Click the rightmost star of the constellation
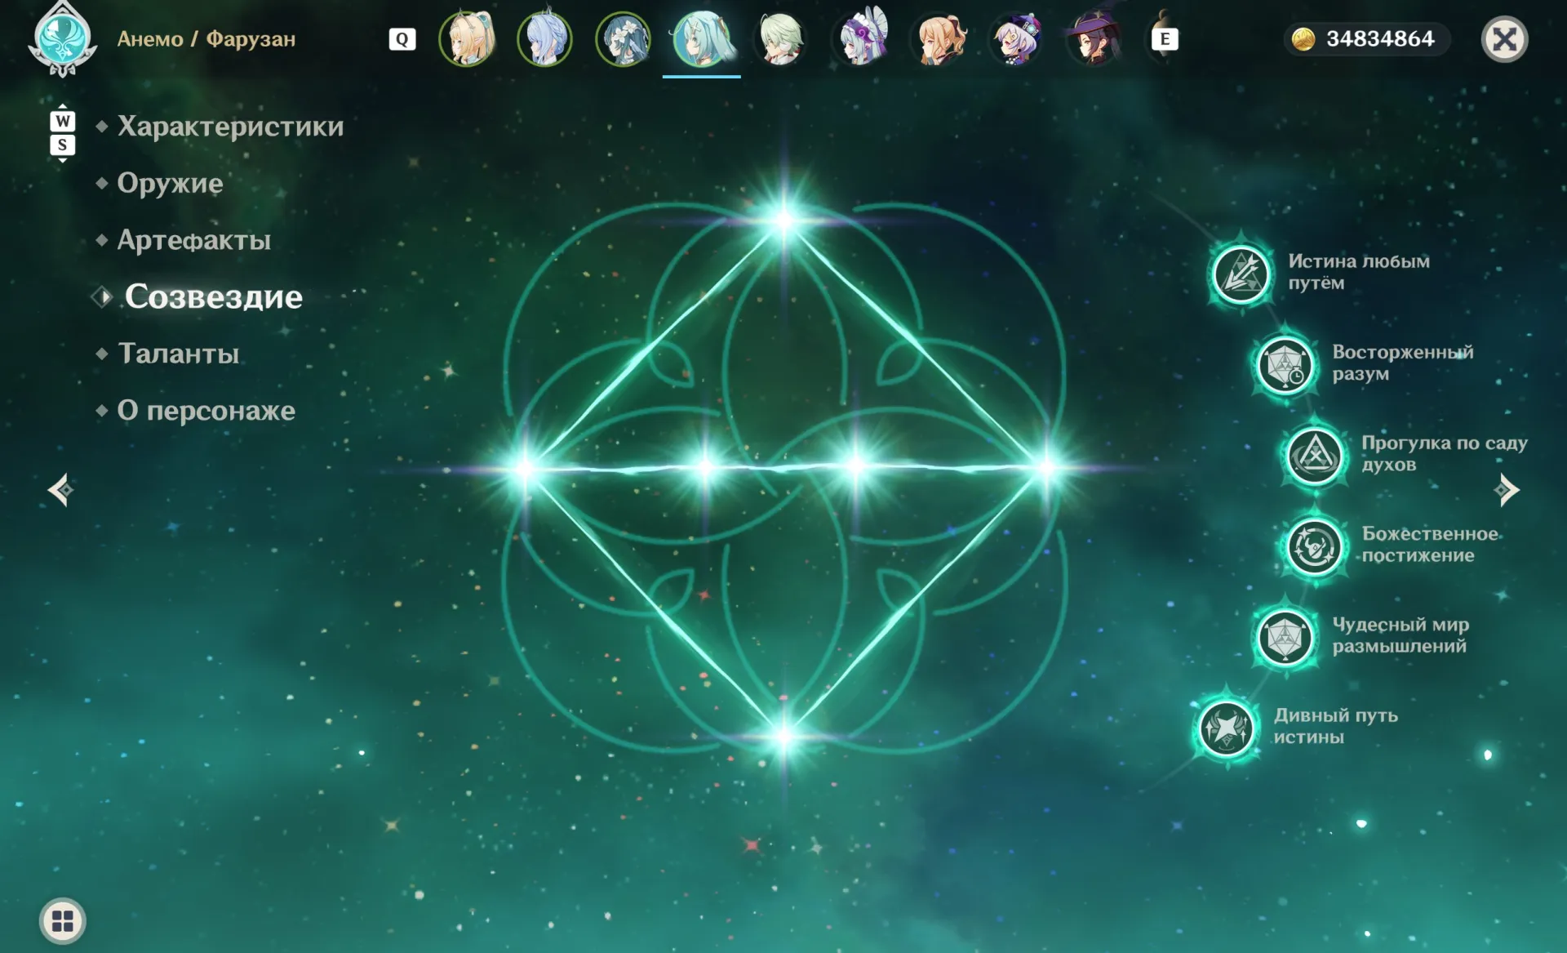Image resolution: width=1567 pixels, height=953 pixels. [1047, 468]
